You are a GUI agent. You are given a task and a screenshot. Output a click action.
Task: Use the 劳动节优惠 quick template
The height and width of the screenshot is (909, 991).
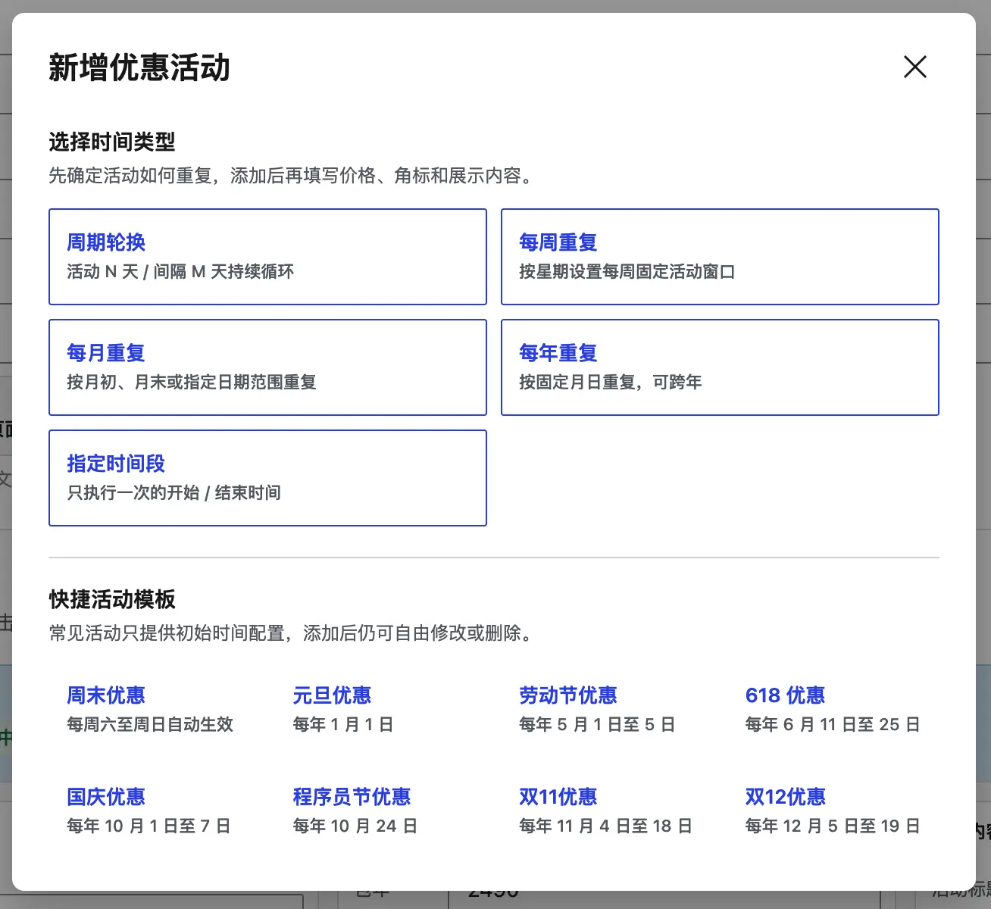coord(607,709)
